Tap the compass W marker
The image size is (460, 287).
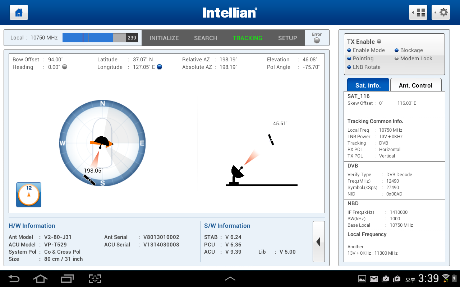(x=63, y=143)
